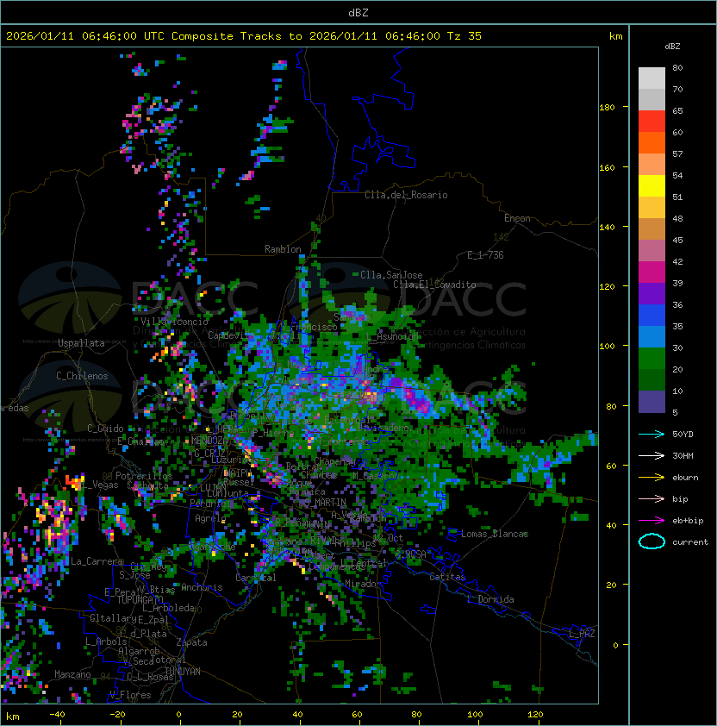Viewport: 717px width, 726px height.
Task: Click the TUNUYAN place label
Action: click(x=183, y=672)
